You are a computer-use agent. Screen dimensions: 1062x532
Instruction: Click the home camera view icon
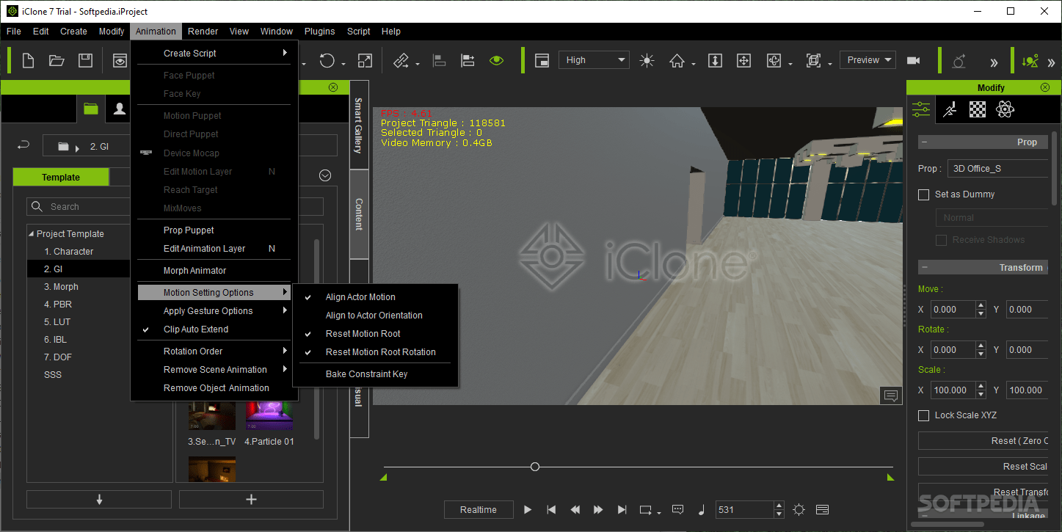[677, 61]
